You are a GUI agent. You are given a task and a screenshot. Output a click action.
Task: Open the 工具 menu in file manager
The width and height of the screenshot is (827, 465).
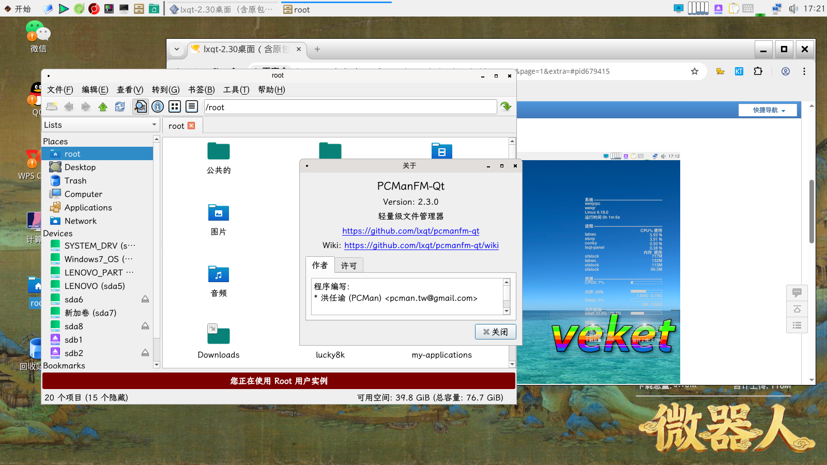(x=236, y=89)
